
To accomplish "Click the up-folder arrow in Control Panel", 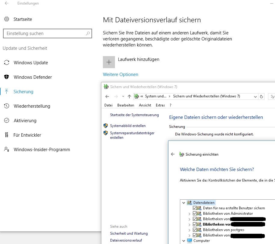I will click(129, 96).
